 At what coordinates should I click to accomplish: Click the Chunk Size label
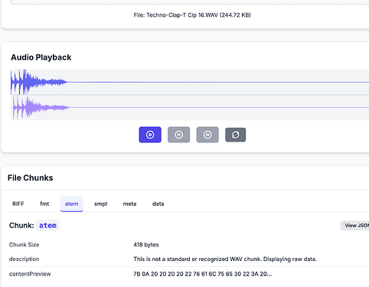click(24, 245)
